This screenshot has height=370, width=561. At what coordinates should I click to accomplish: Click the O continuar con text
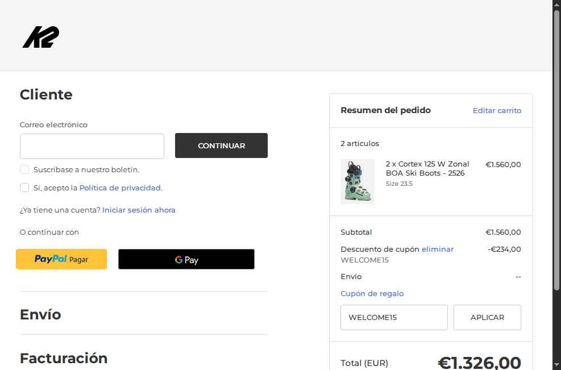pyautogui.click(x=49, y=232)
